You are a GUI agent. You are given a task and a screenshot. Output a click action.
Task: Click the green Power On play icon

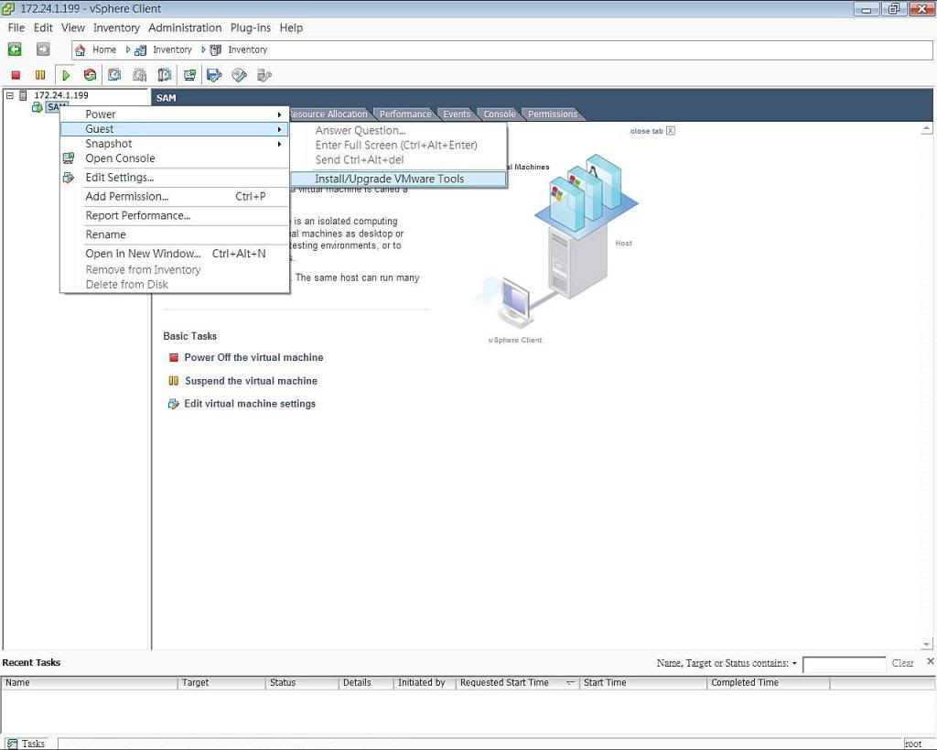(66, 75)
